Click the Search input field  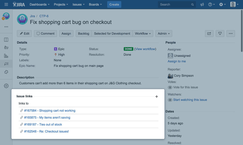175,5
